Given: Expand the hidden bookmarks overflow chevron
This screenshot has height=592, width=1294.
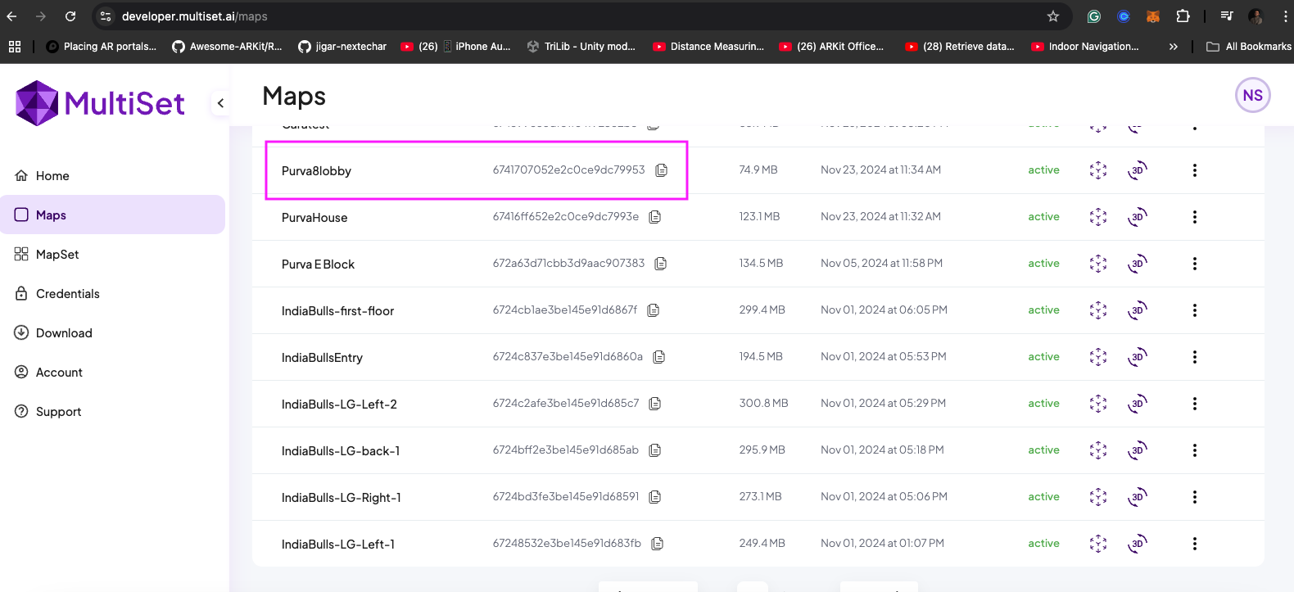Looking at the screenshot, I should pyautogui.click(x=1173, y=47).
